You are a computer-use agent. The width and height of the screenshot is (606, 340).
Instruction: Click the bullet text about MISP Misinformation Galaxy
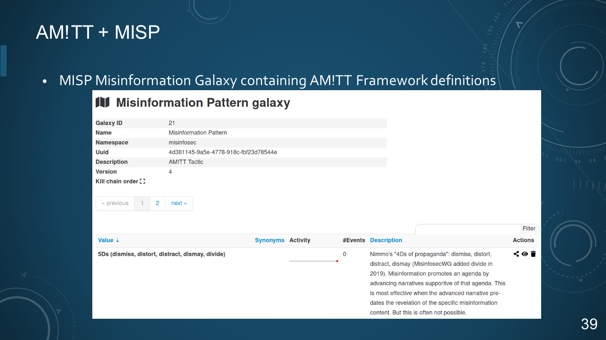click(277, 80)
